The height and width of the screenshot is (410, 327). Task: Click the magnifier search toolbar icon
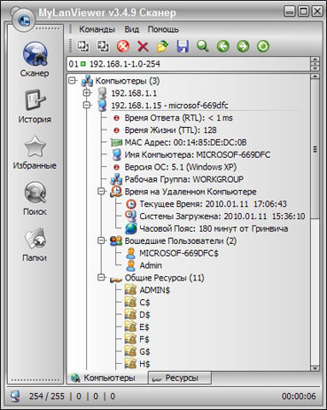pyautogui.click(x=203, y=46)
